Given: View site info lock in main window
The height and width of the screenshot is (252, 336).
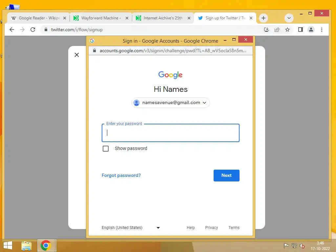Looking at the screenshot, I should coord(46,30).
